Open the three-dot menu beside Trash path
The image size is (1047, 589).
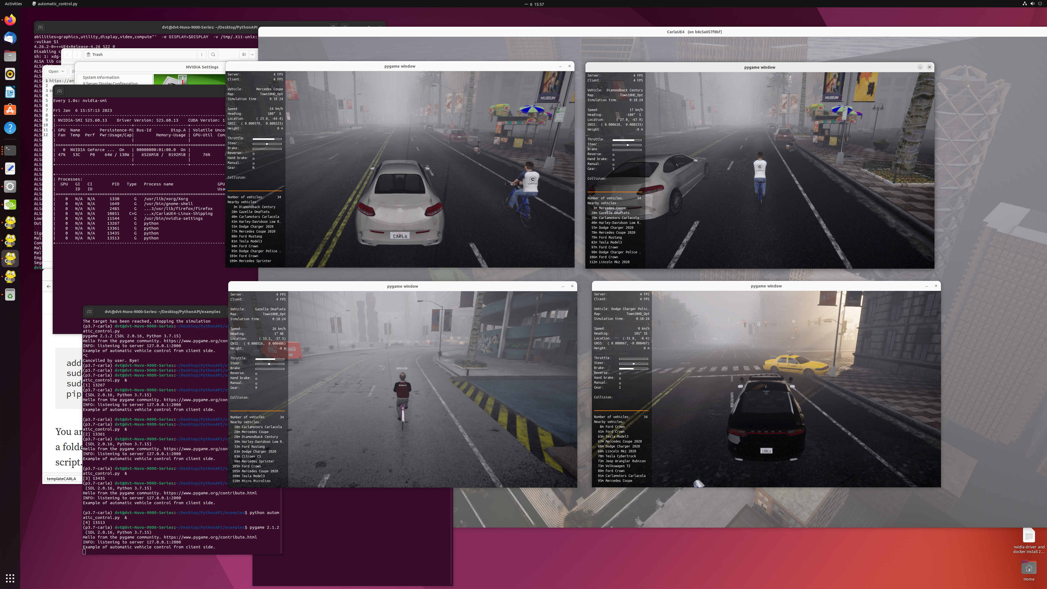click(201, 55)
